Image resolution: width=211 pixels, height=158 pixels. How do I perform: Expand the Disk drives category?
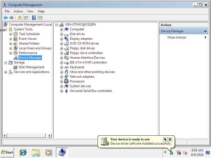click(x=61, y=34)
